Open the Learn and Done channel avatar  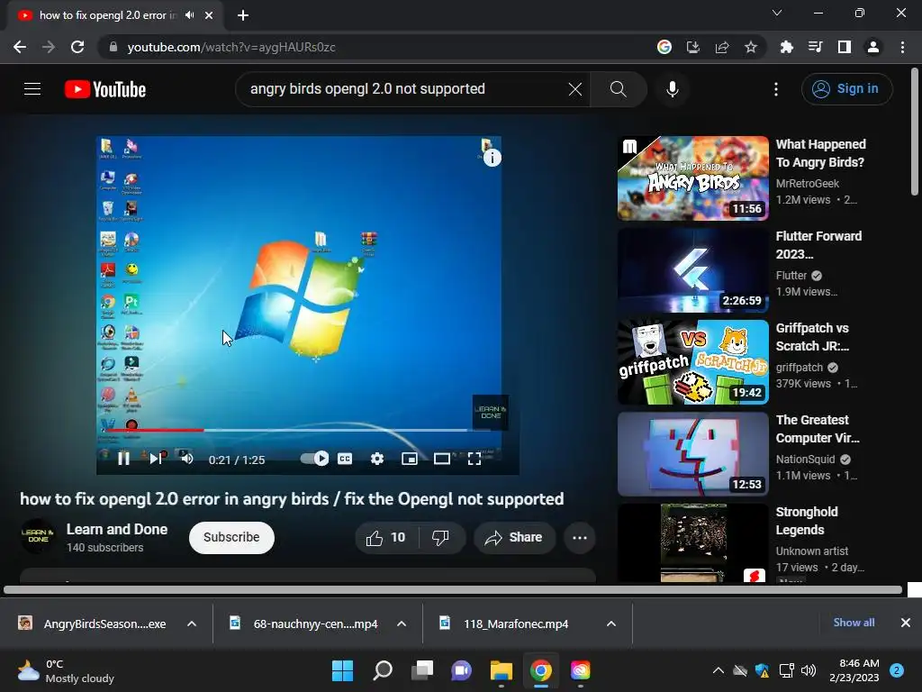[x=38, y=536]
